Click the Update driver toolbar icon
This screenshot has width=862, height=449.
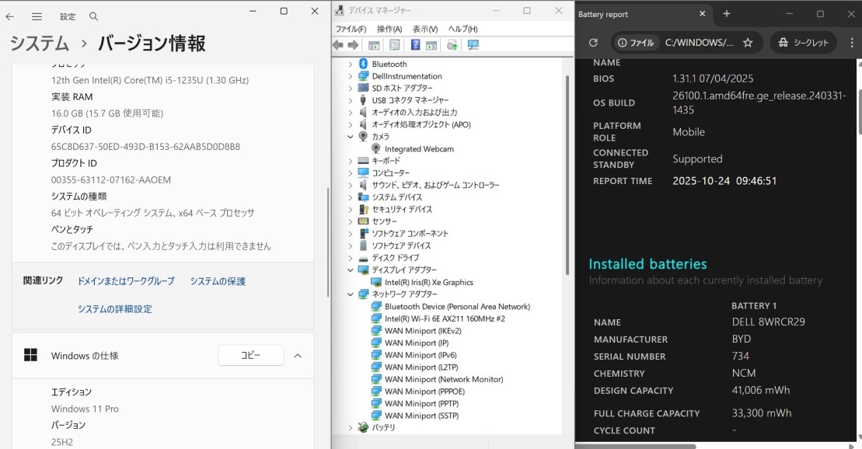pos(452,44)
